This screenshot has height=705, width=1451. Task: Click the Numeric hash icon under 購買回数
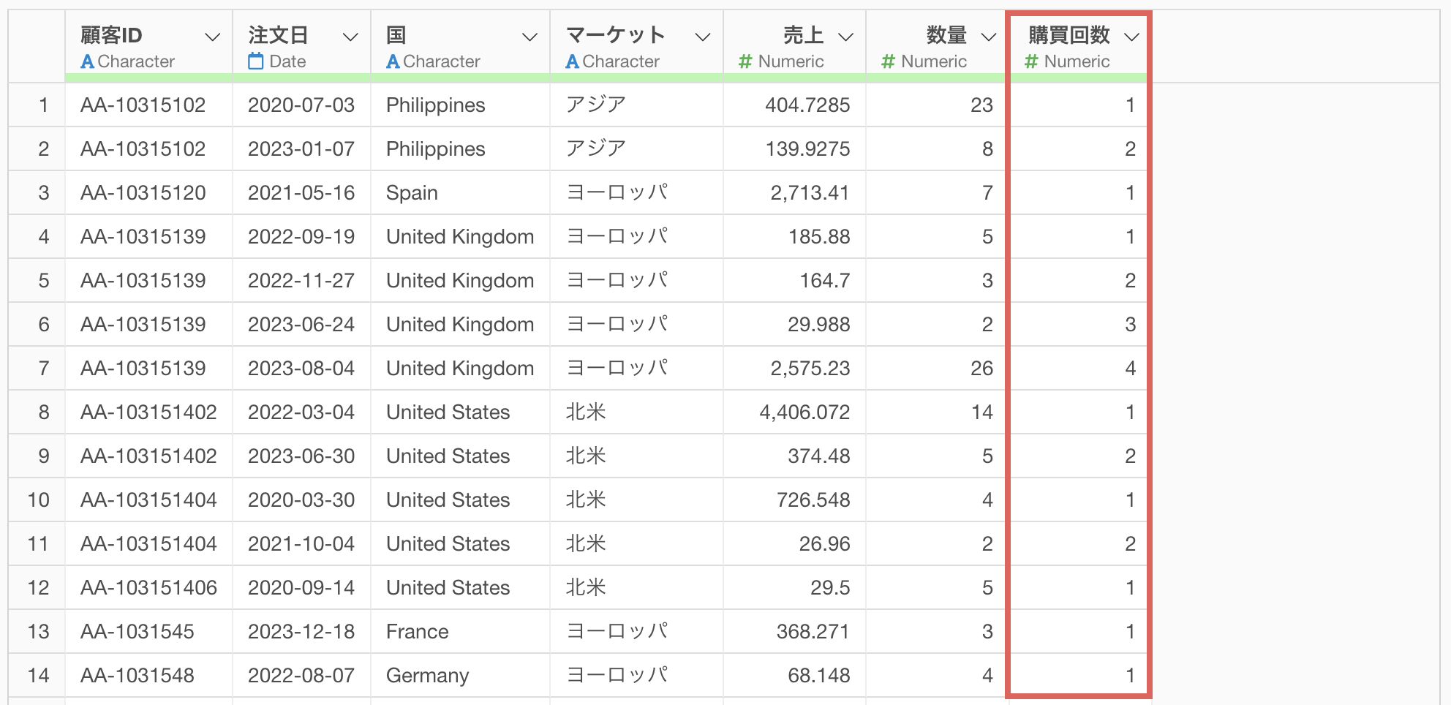coord(1031,61)
